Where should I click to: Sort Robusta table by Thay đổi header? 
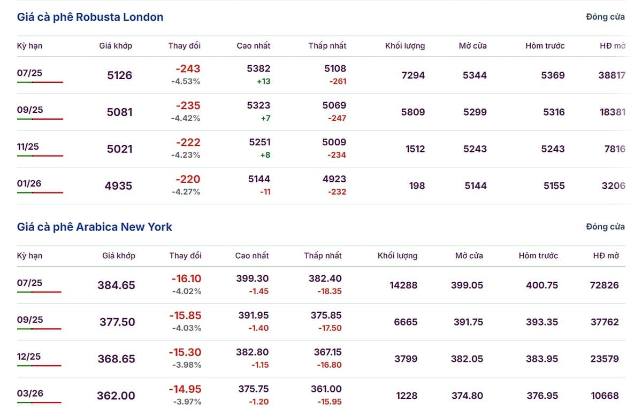pos(185,46)
